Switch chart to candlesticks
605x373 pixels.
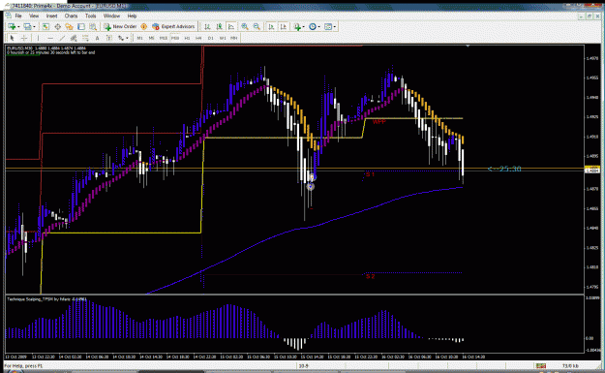220,26
